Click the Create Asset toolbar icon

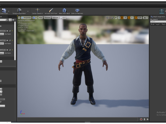[x=4, y=10]
